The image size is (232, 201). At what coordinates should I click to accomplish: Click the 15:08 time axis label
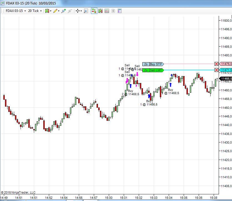coord(214,198)
